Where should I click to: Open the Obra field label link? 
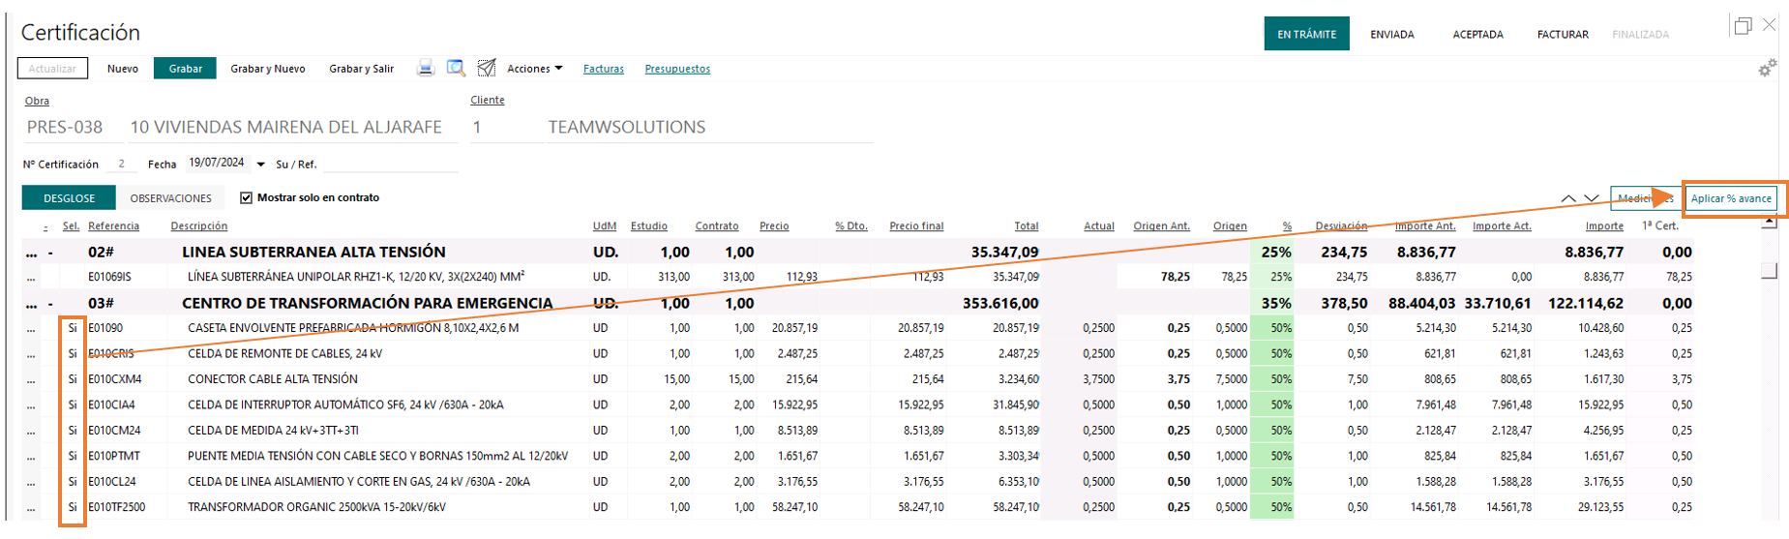(37, 101)
